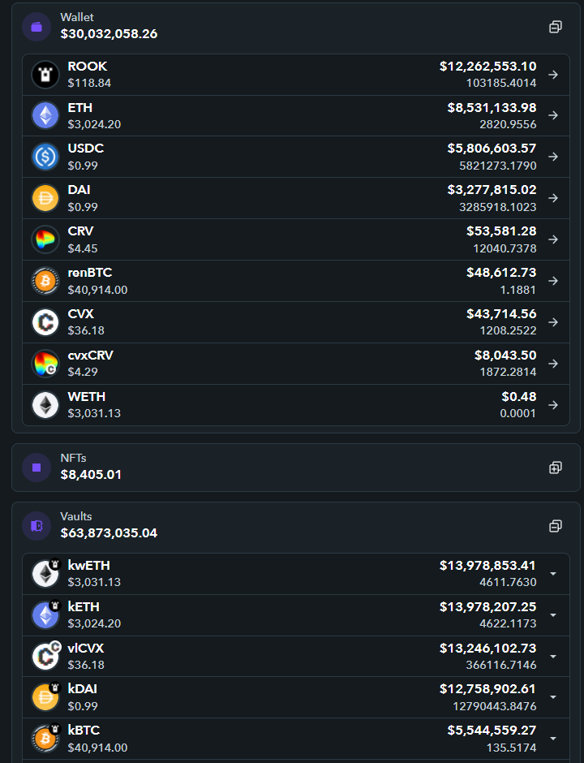
Task: Click the CRV rainbow token icon
Action: 45,239
